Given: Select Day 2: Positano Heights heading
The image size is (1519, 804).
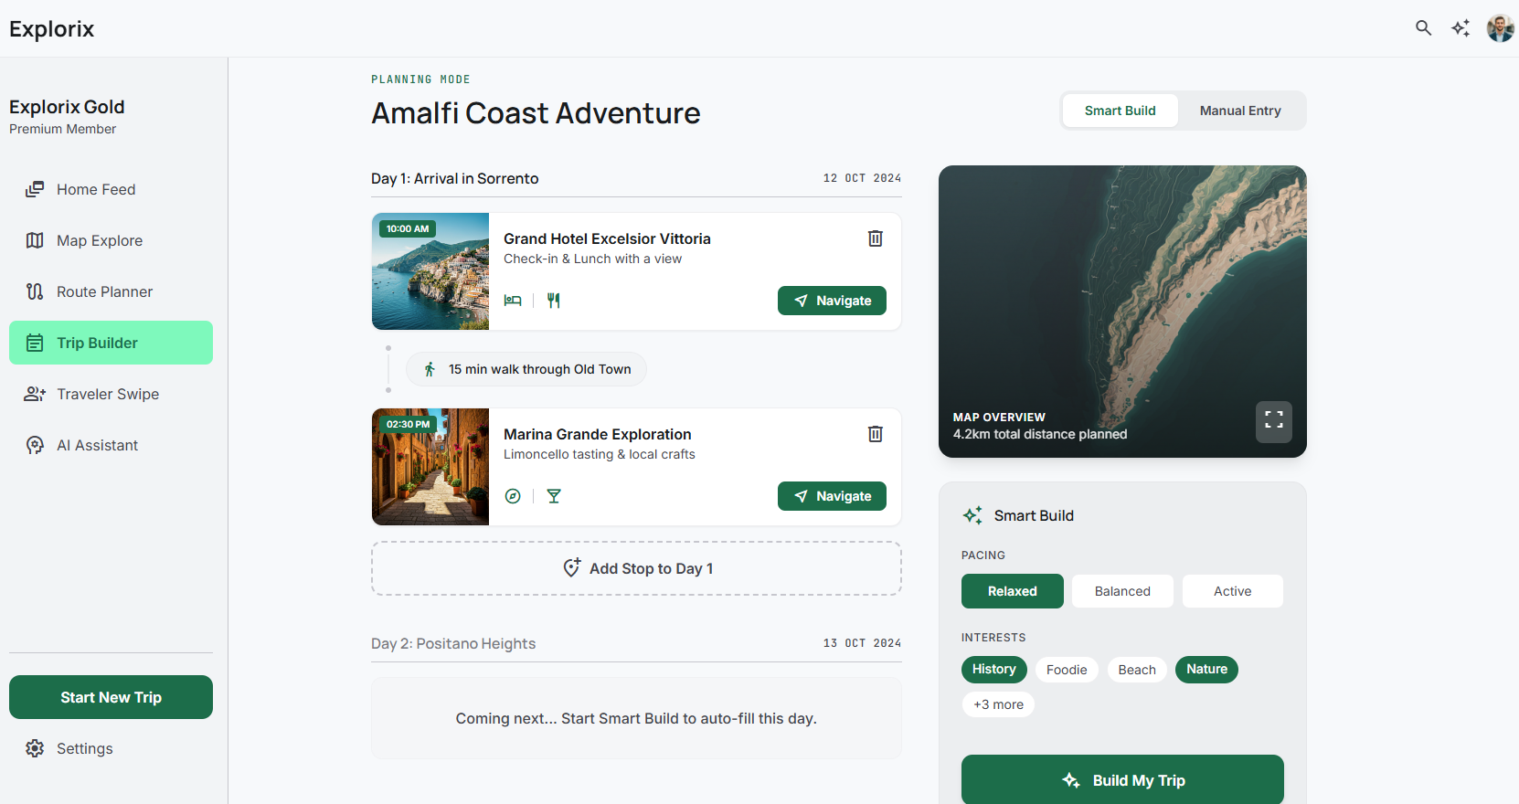Looking at the screenshot, I should point(453,643).
